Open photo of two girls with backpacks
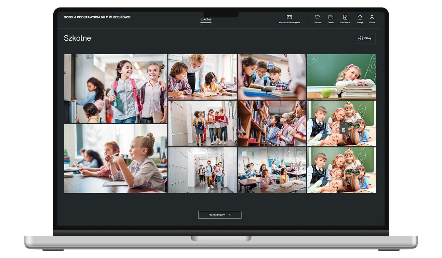Viewport: 442px width, 258px height. [x=115, y=88]
